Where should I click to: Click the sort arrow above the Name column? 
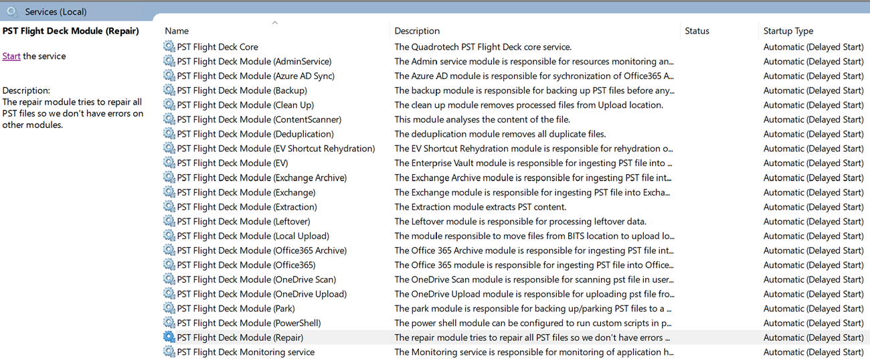click(x=274, y=23)
